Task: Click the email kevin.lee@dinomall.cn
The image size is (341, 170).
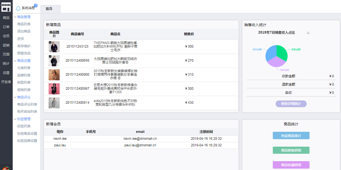Action: pyautogui.click(x=140, y=139)
